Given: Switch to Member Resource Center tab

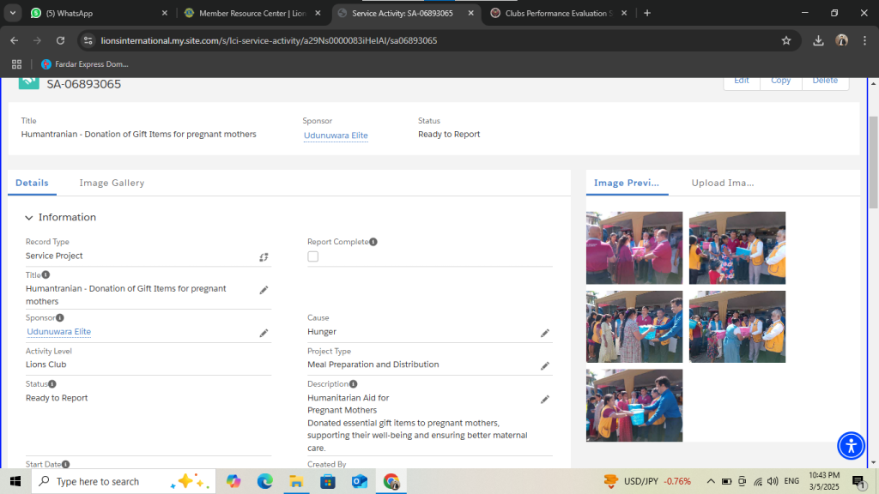Looking at the screenshot, I should [x=252, y=13].
